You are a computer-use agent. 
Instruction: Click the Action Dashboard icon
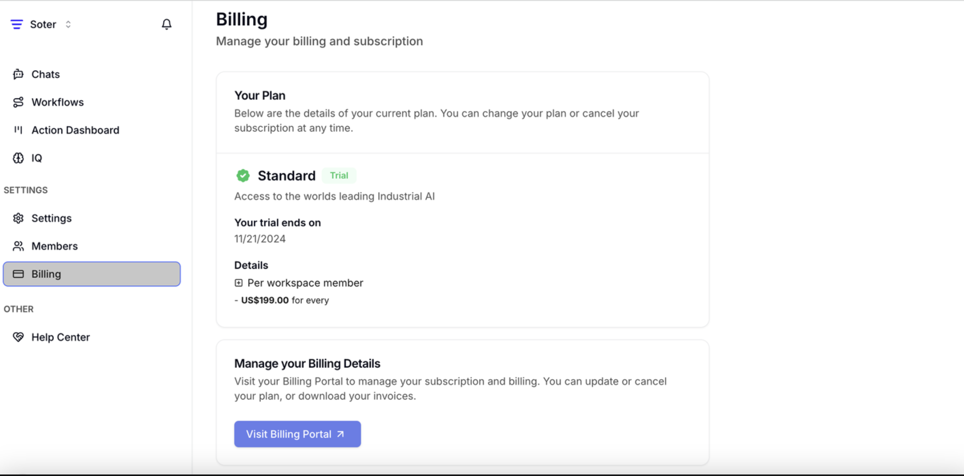(x=18, y=130)
